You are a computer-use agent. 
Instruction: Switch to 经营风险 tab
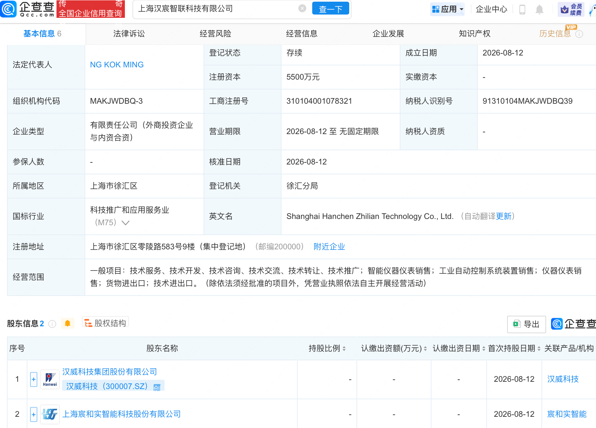[215, 34]
